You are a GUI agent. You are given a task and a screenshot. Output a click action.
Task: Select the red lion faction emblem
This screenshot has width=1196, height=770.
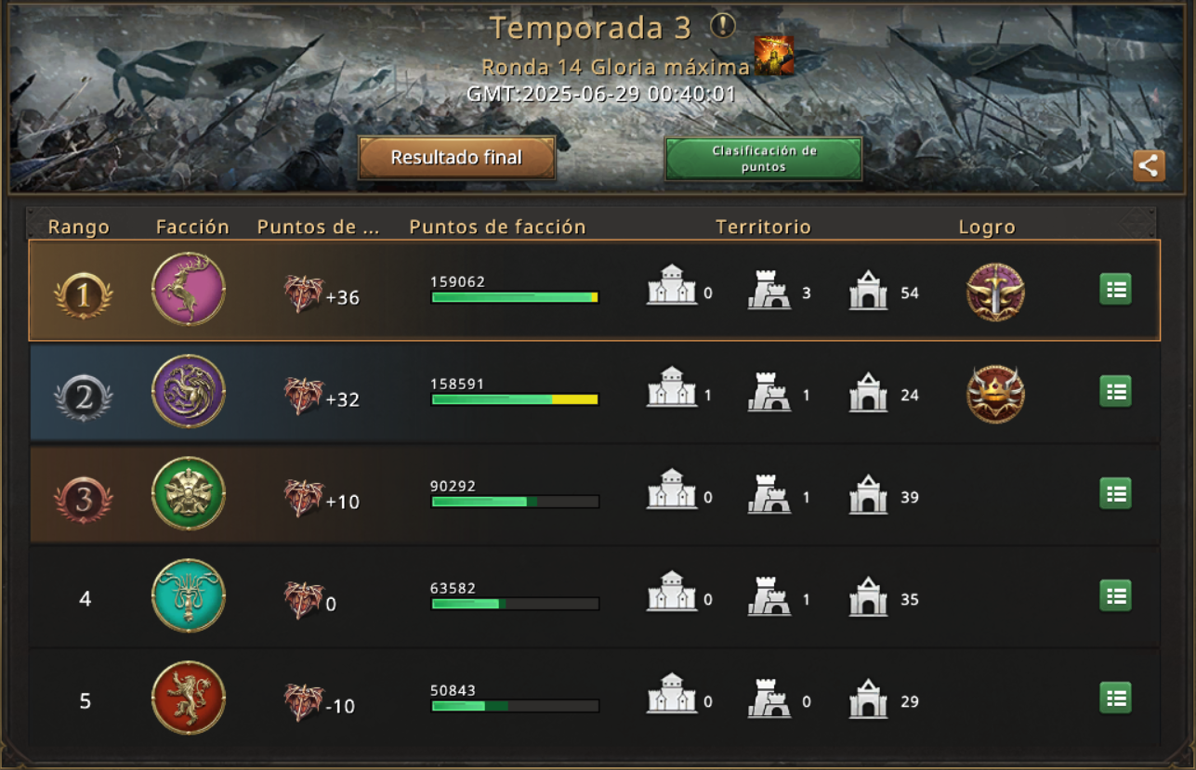(189, 698)
